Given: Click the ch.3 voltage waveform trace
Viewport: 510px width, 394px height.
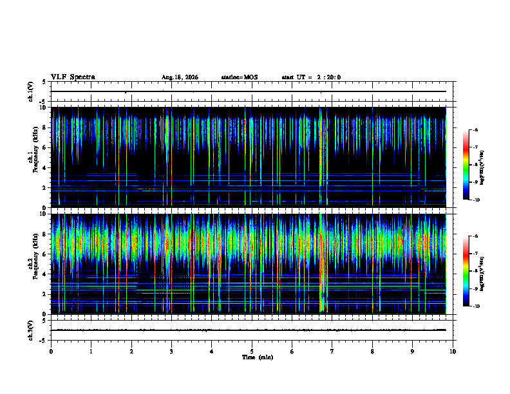Looking at the screenshot, I should [x=249, y=330].
